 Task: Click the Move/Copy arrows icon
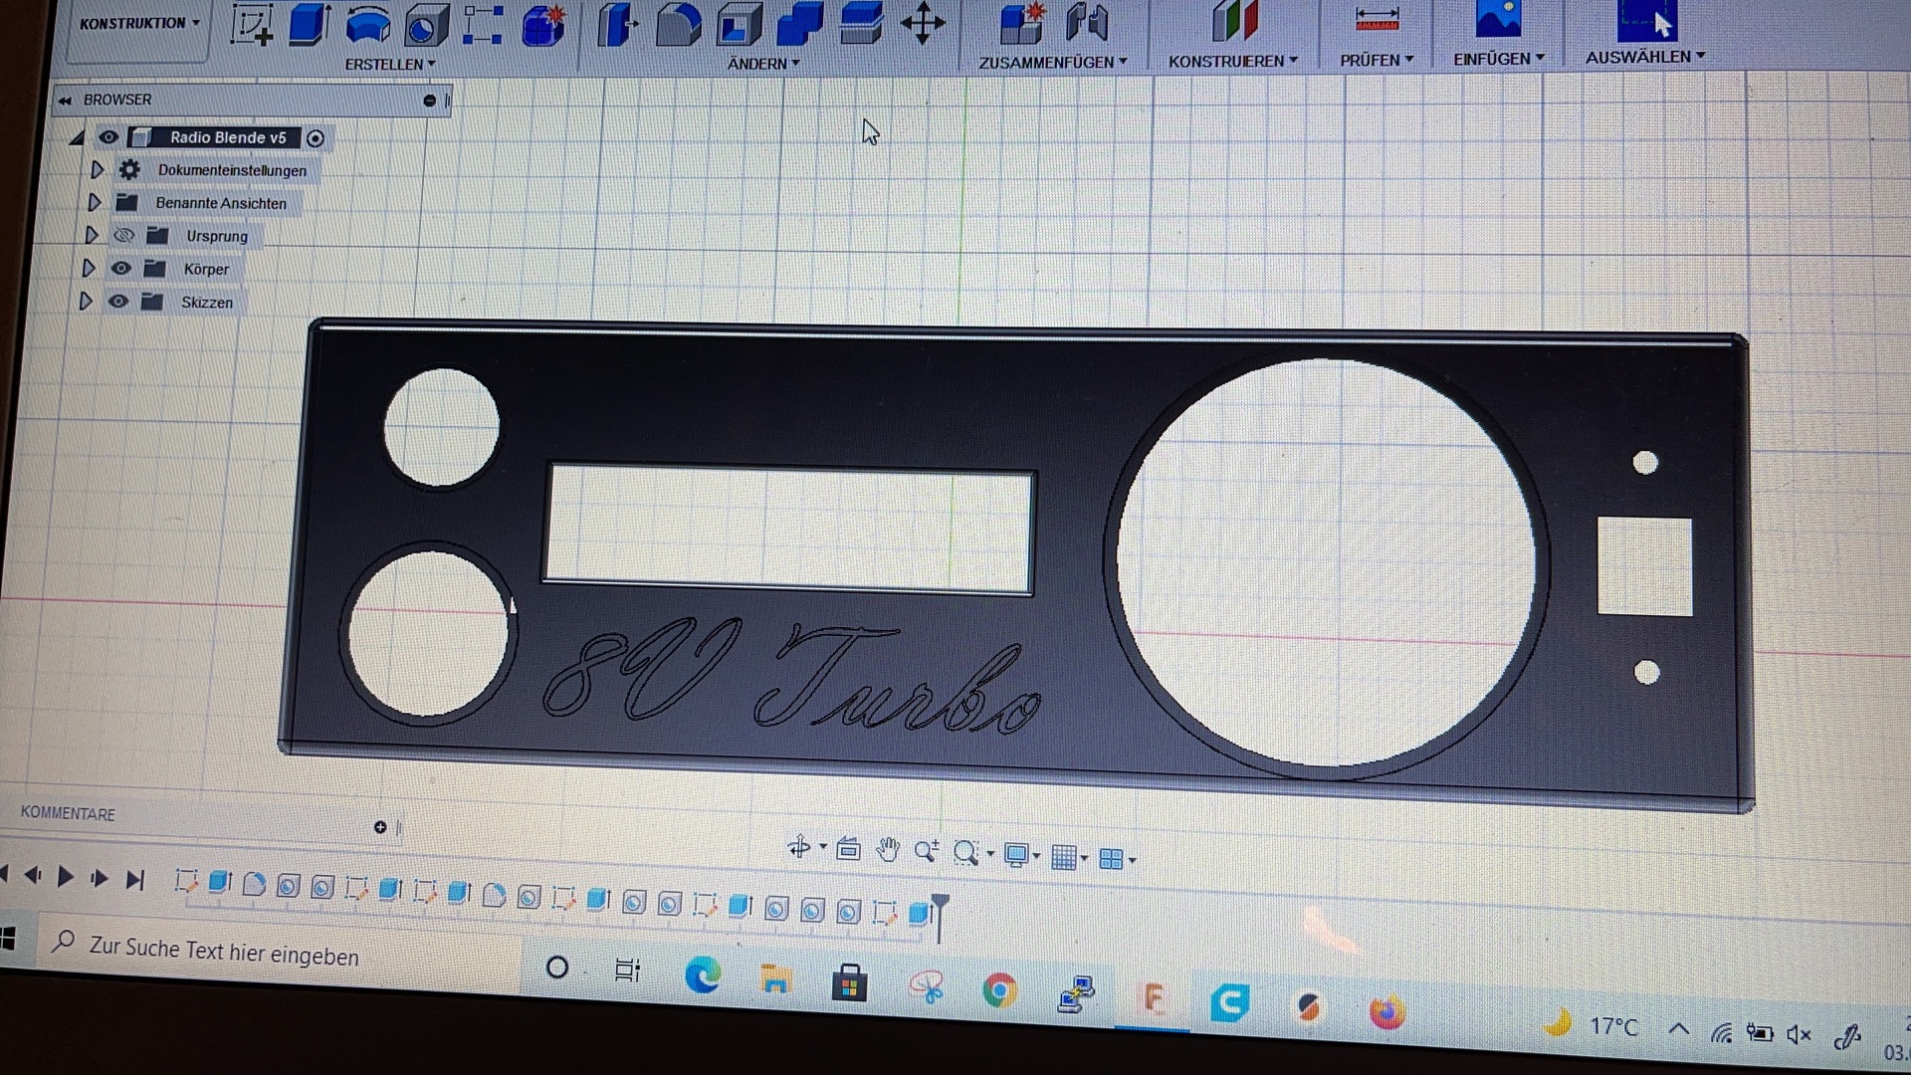click(x=923, y=23)
